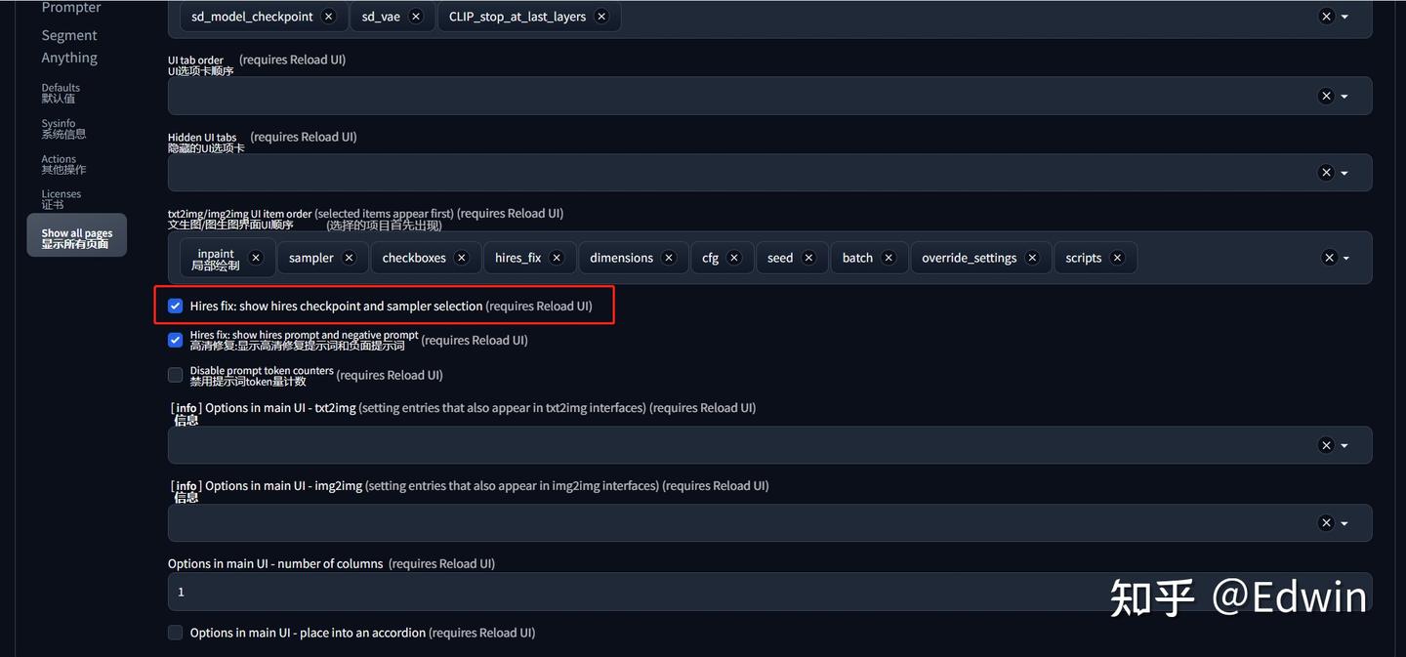1406x657 pixels.
Task: Clear all items in Hidden UI tabs field
Action: pyautogui.click(x=1326, y=173)
